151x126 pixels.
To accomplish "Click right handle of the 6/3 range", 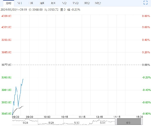I will click(x=142, y=122).
